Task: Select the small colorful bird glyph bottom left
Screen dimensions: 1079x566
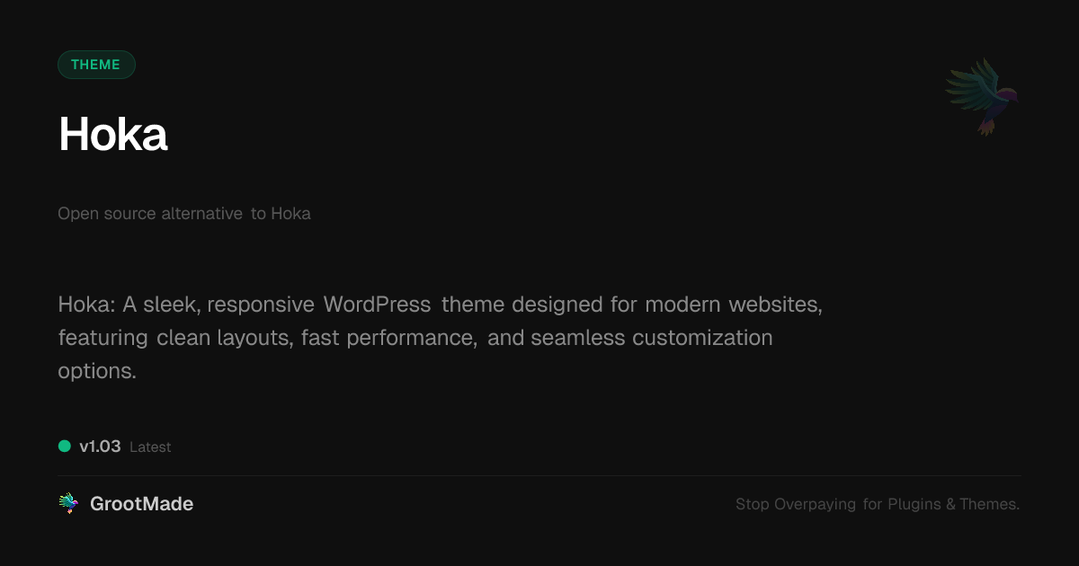Action: pyautogui.click(x=67, y=503)
